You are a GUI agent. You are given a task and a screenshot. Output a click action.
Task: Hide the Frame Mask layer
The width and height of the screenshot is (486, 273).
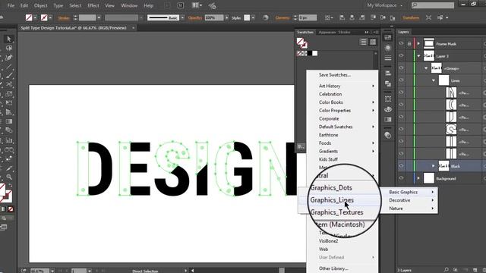(x=402, y=44)
